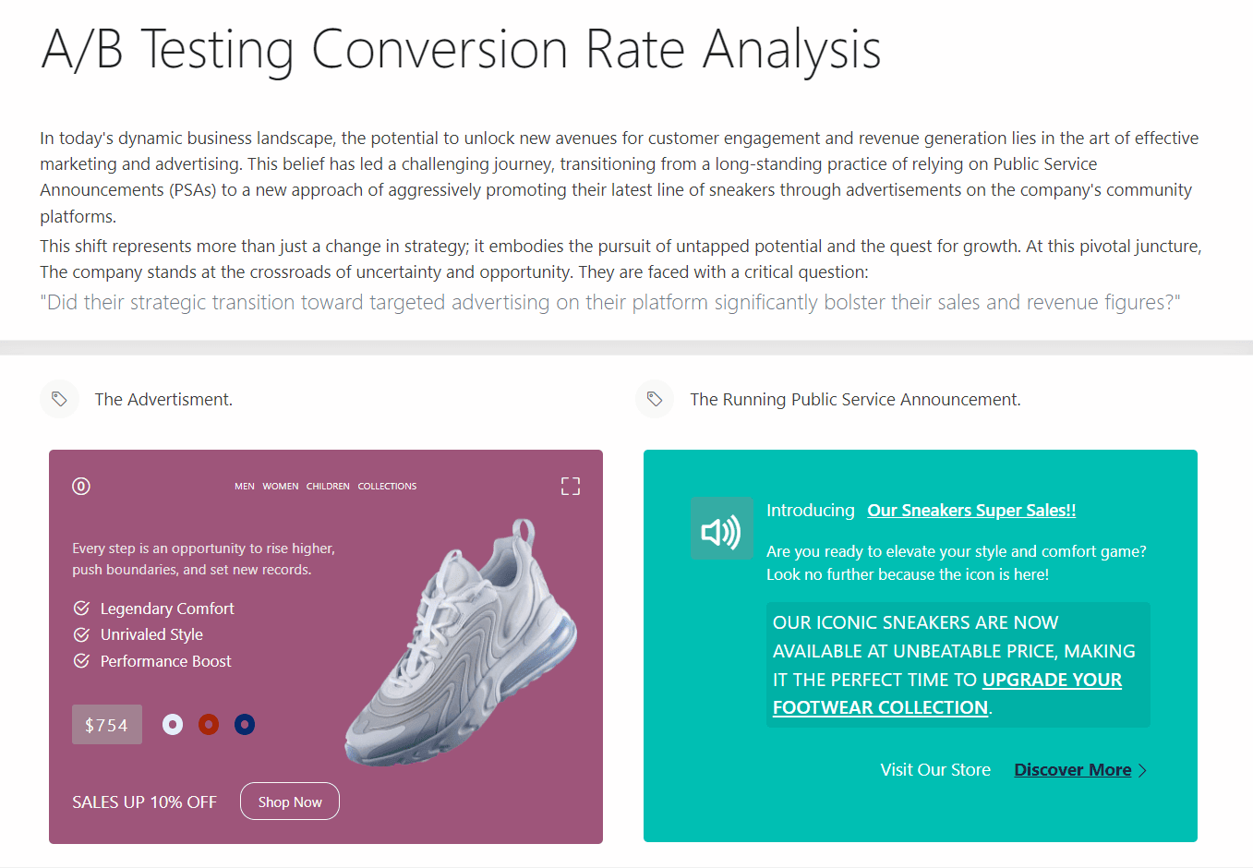Screen dimensions: 1253x868
Task: Open the COLLECTIONS menu item
Action: (x=387, y=487)
